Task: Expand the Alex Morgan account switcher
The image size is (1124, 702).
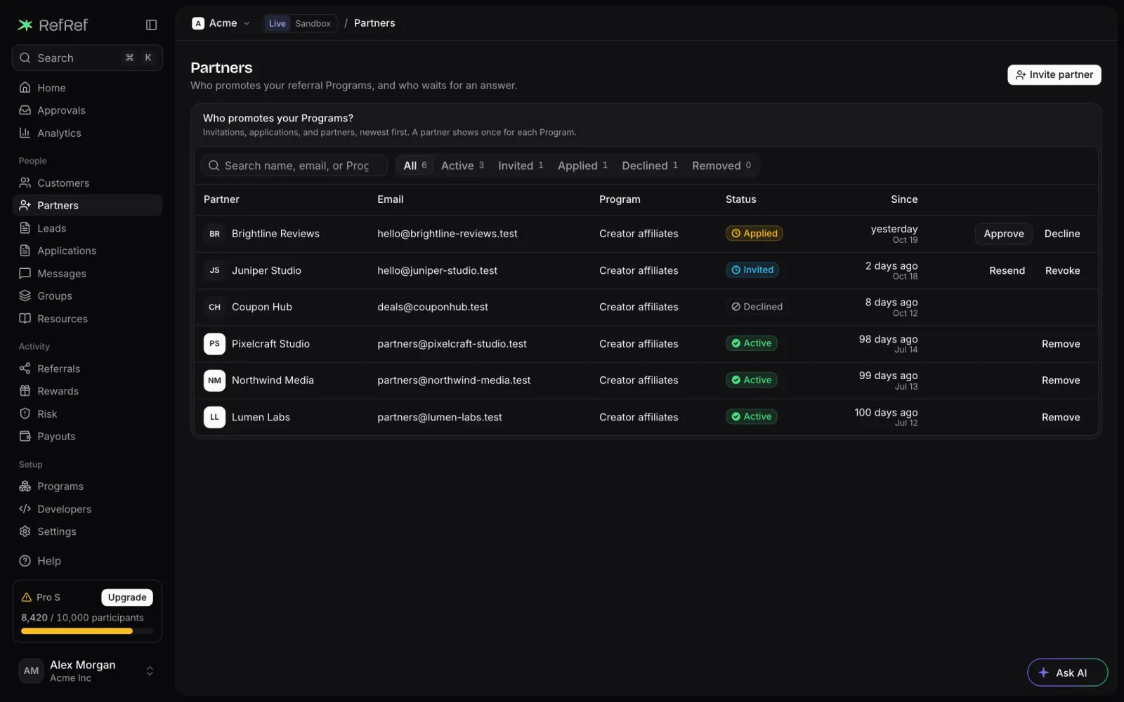Action: pyautogui.click(x=87, y=671)
